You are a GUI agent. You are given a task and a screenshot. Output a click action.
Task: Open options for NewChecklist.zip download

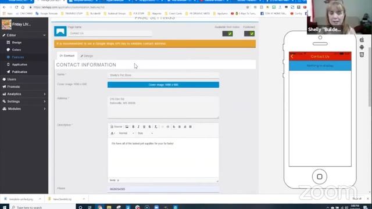(84, 199)
